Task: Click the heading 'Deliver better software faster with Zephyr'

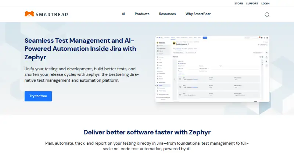Action: pyautogui.click(x=147, y=132)
